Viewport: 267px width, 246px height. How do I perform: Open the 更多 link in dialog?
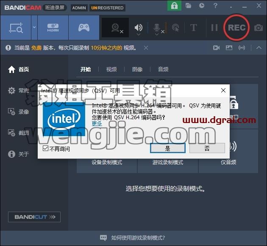point(97,123)
